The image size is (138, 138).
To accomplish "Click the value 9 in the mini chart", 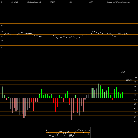I will (88, 134).
